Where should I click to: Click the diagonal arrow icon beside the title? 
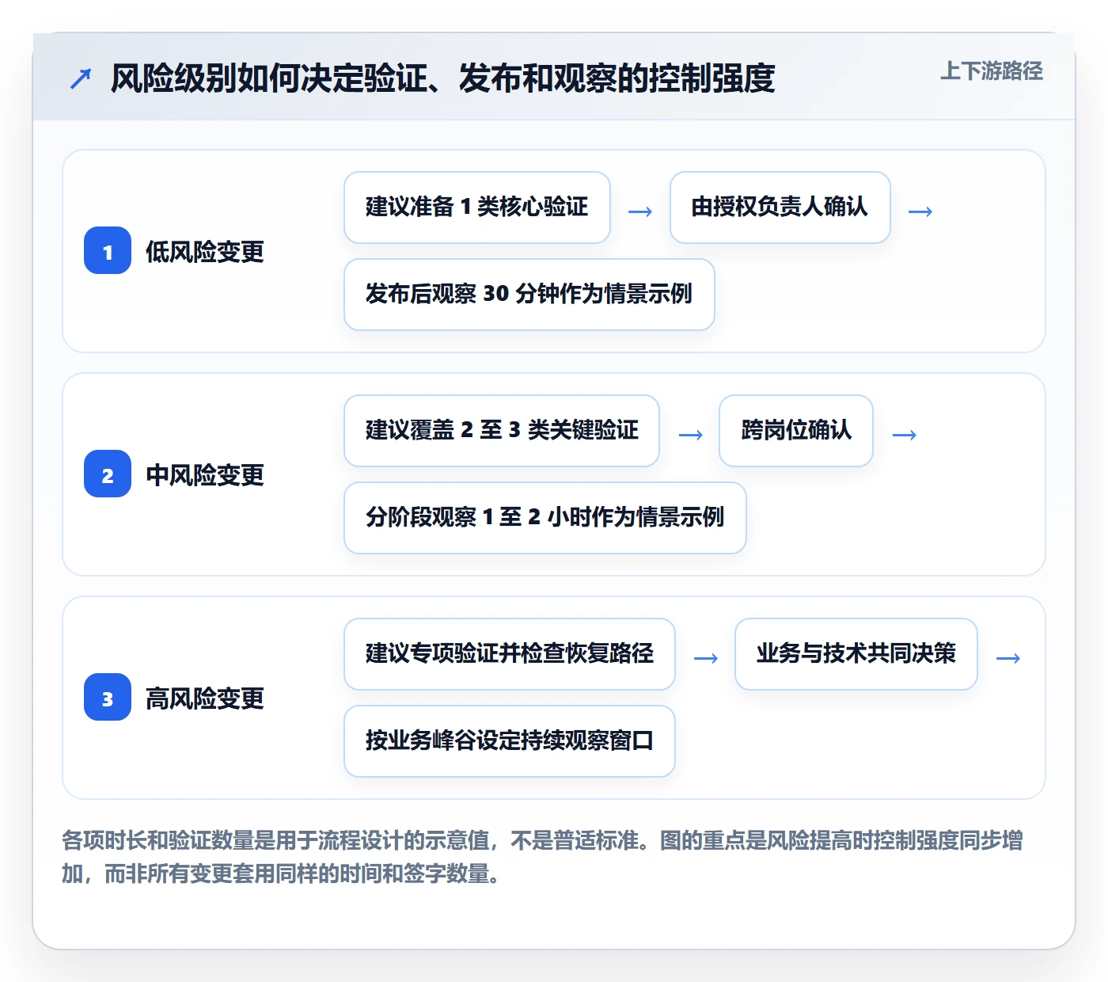click(81, 78)
